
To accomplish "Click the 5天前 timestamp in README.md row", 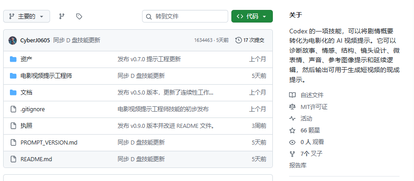I will pos(259,159).
